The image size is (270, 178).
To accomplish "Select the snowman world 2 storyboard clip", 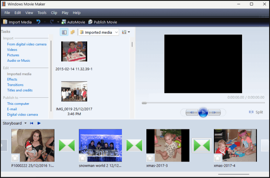I will [x=100, y=145].
